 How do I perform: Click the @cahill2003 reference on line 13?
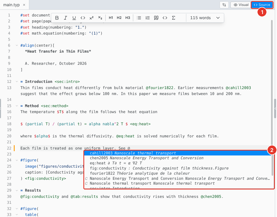click(x=238, y=88)
